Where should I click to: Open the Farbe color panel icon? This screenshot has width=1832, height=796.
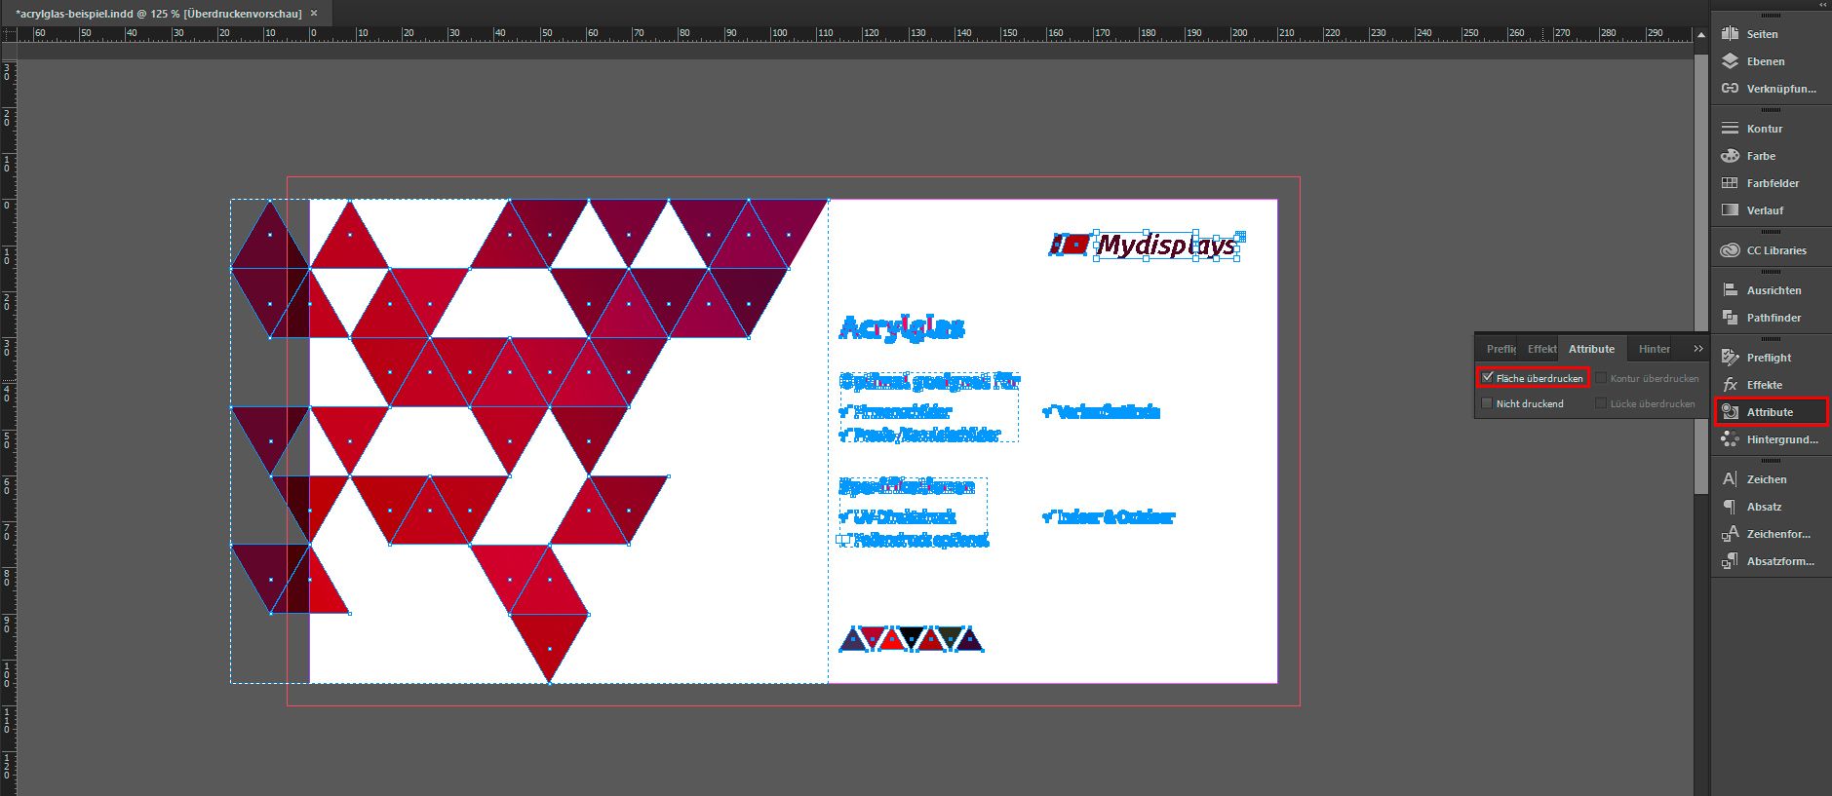pyautogui.click(x=1730, y=155)
